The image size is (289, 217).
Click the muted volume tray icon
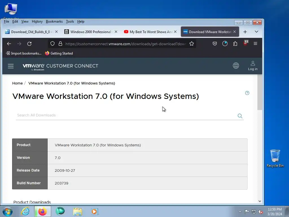[x=260, y=212]
